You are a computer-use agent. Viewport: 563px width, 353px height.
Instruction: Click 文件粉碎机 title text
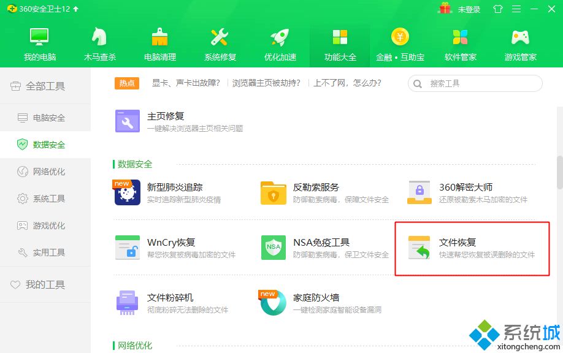pos(170,298)
